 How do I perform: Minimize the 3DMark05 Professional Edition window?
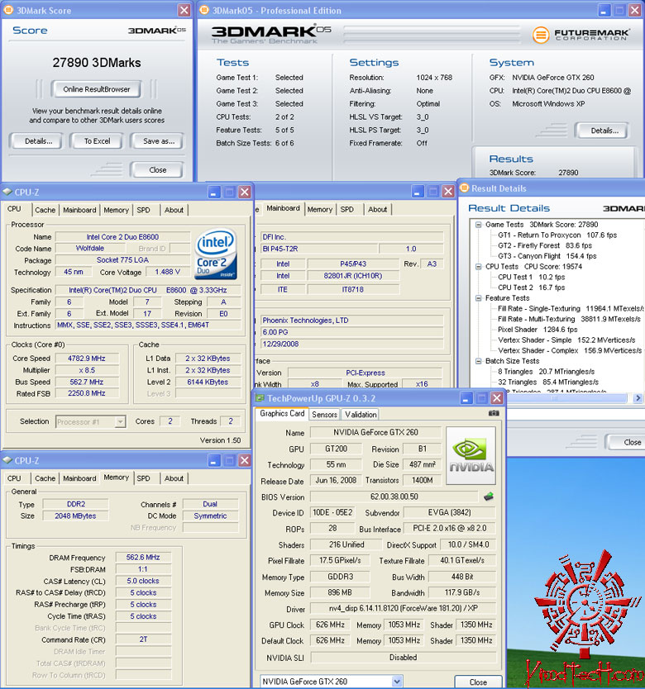(604, 10)
